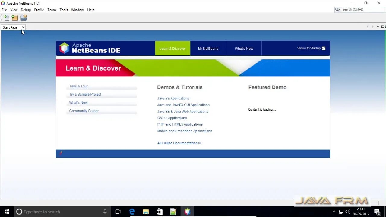Click the NetBeans taskbar icon
Viewport: 386px width, 217px height.
pos(187,212)
